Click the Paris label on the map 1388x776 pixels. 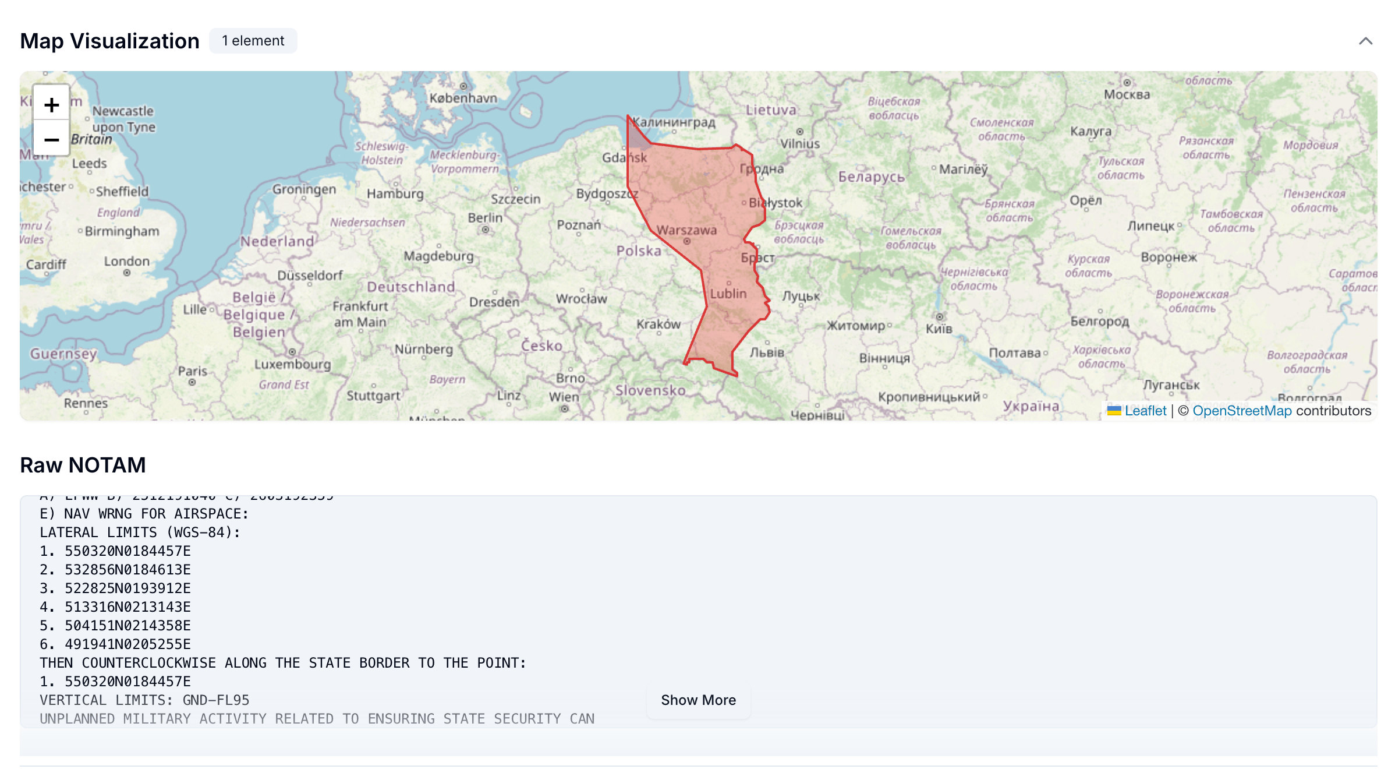pyautogui.click(x=193, y=371)
